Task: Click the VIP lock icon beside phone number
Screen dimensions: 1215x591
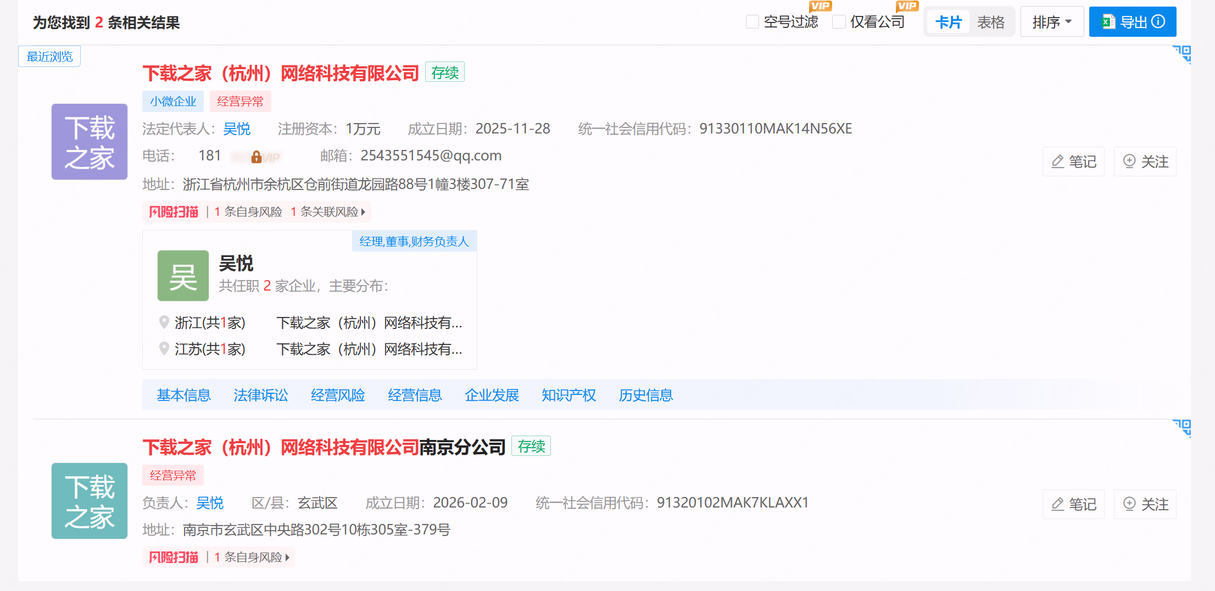Action: tap(256, 158)
